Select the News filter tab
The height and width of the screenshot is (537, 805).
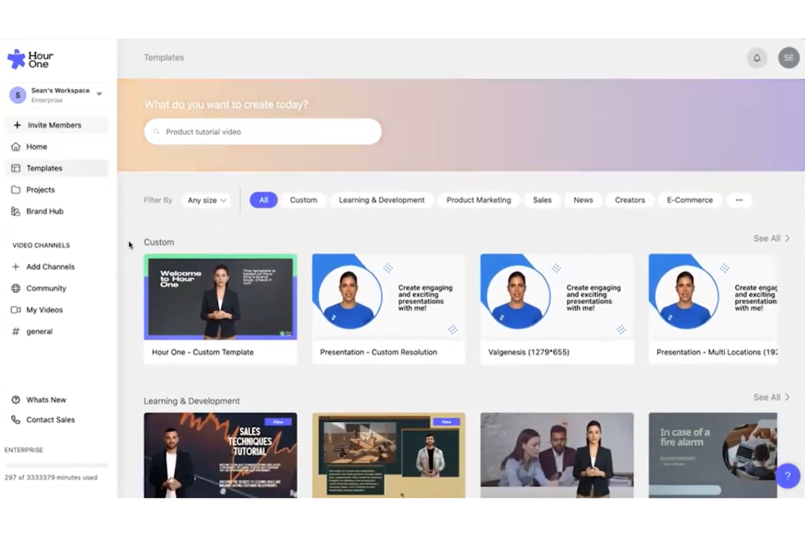pyautogui.click(x=583, y=200)
